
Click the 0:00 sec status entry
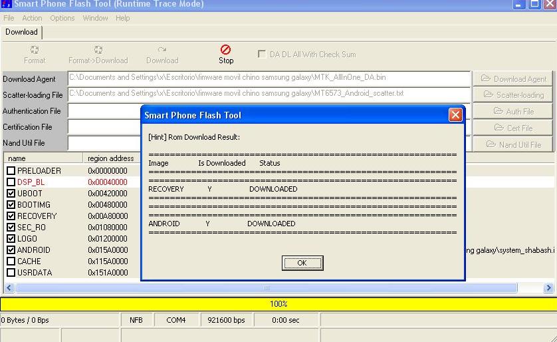pyautogui.click(x=286, y=320)
